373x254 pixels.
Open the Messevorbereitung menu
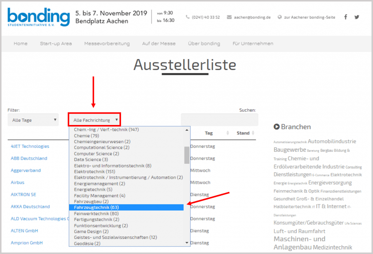(x=107, y=44)
